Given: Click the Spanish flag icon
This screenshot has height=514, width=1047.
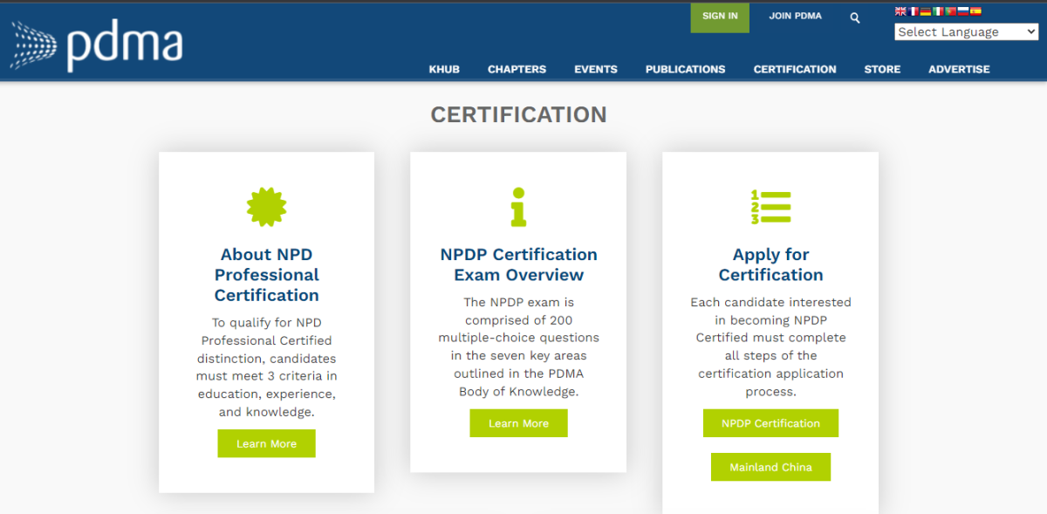Looking at the screenshot, I should [975, 11].
